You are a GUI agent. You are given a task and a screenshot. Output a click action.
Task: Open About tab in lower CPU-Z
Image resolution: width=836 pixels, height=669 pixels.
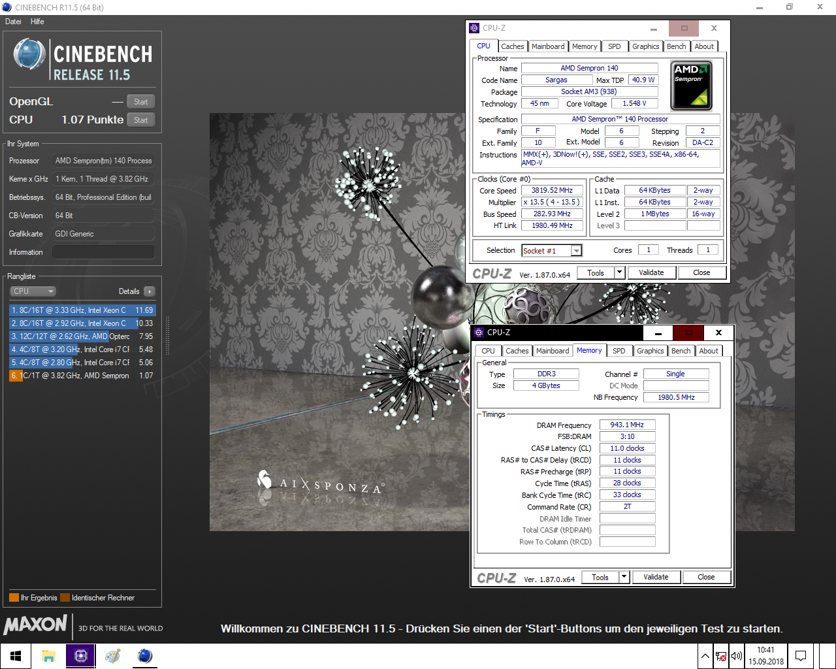pyautogui.click(x=709, y=351)
